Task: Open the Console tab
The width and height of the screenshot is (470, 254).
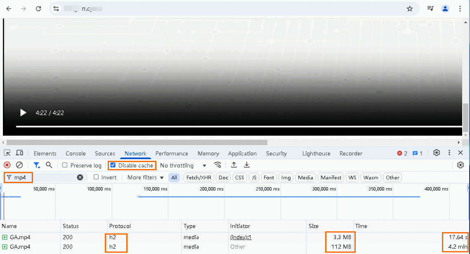Action: pos(76,153)
